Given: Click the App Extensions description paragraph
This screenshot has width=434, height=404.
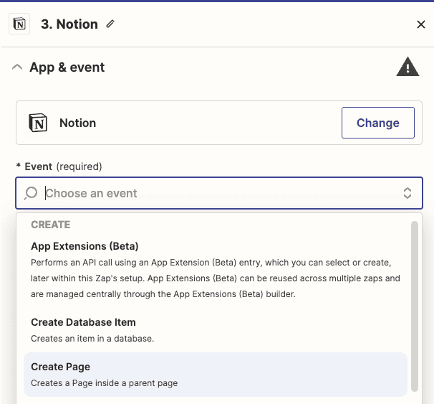Looking at the screenshot, I should [x=216, y=278].
